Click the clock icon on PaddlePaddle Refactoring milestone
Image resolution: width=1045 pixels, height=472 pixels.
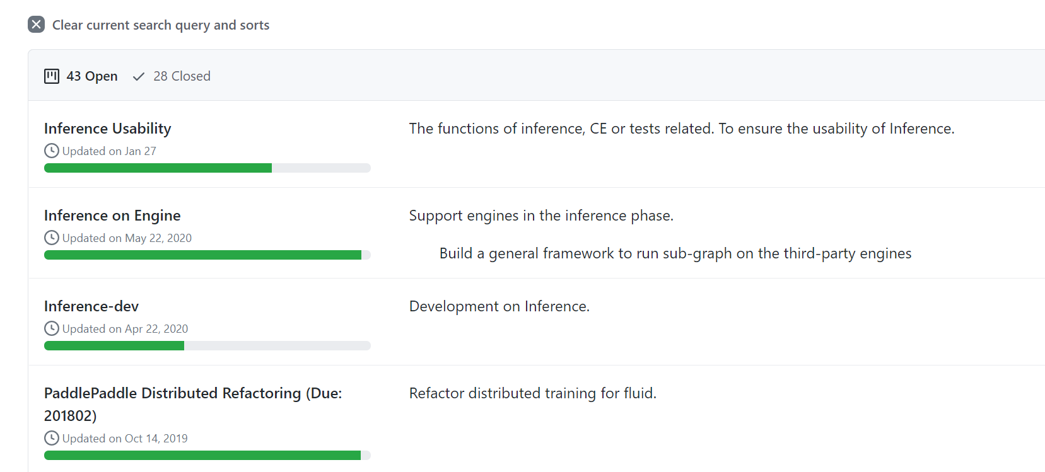(51, 437)
